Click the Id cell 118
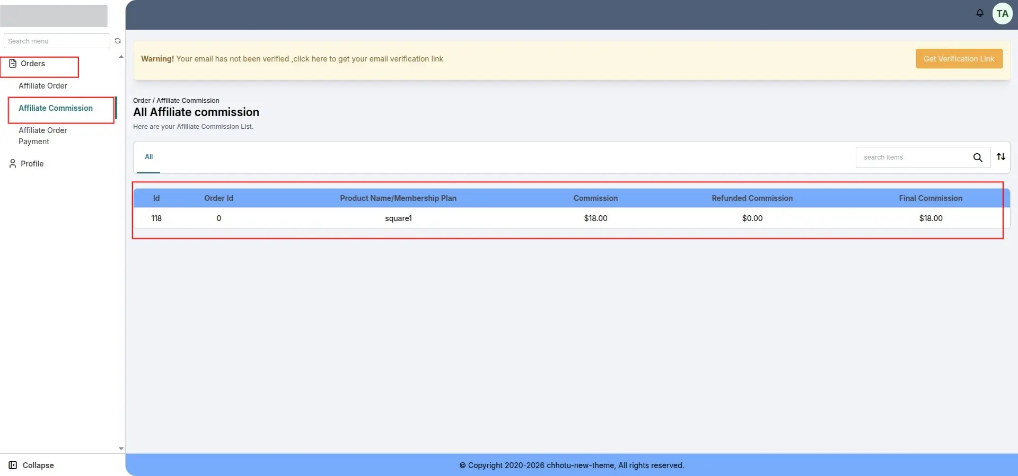The height and width of the screenshot is (476, 1018). pyautogui.click(x=156, y=218)
